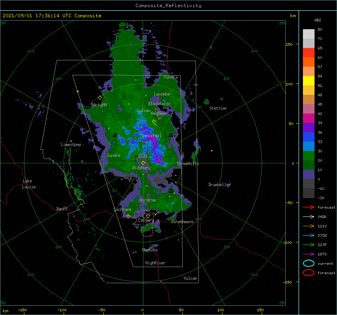Click the Ponoka city label

pos(171,78)
